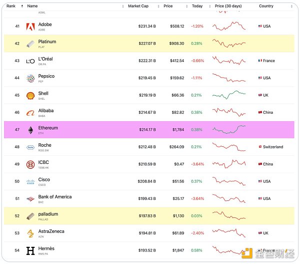
Task: Click the Pepsico logo icon
Action: [30, 78]
